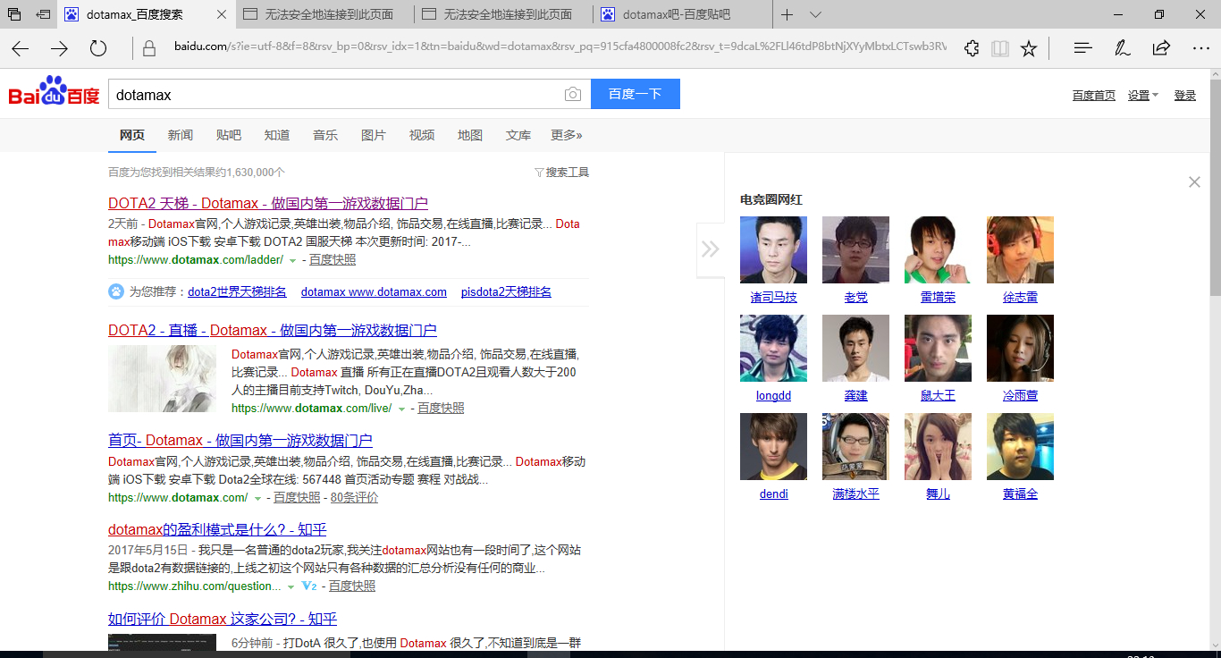Switch to 知道 results
This screenshot has height=658, width=1221.
click(277, 135)
